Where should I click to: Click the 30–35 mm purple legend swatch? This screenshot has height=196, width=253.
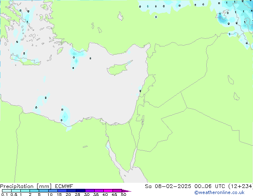point(90,191)
